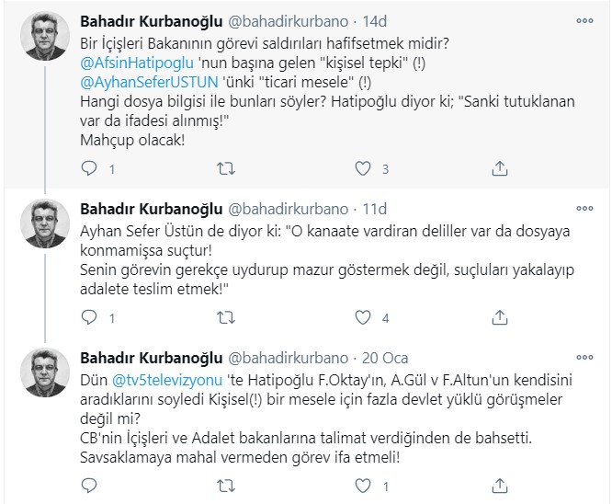The width and height of the screenshot is (612, 504).
Task: Open more options on the 20 Oca tweet
Action: point(584,356)
